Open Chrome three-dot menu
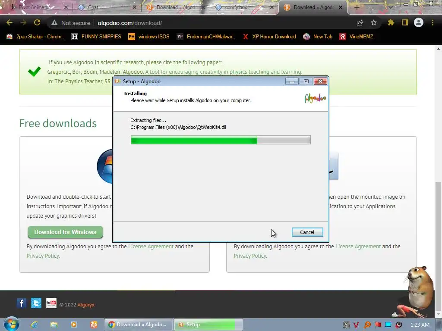This screenshot has height=331, width=442. click(433, 23)
